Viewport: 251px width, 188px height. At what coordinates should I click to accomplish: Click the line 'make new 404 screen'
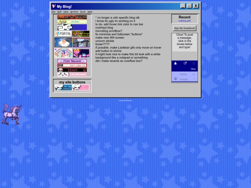110,38
